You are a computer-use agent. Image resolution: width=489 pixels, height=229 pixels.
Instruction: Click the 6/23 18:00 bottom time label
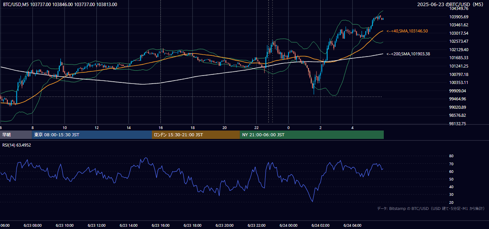click(x=192, y=226)
